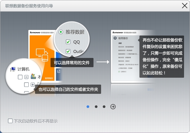Click the home icon beside 极简备份
The width and height of the screenshot is (190, 133).
(115, 38)
